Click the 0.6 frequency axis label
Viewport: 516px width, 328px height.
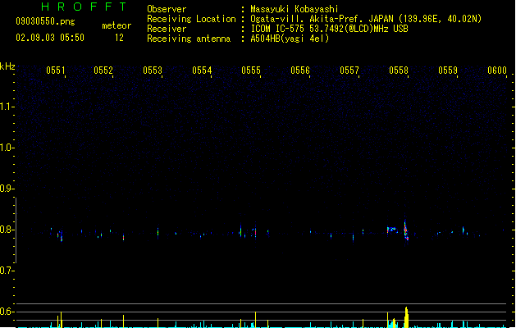(x=7, y=312)
